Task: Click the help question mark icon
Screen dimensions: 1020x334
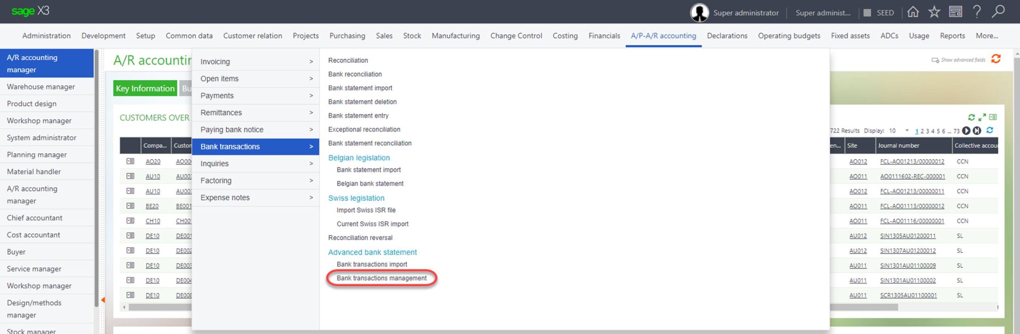Action: coord(976,12)
